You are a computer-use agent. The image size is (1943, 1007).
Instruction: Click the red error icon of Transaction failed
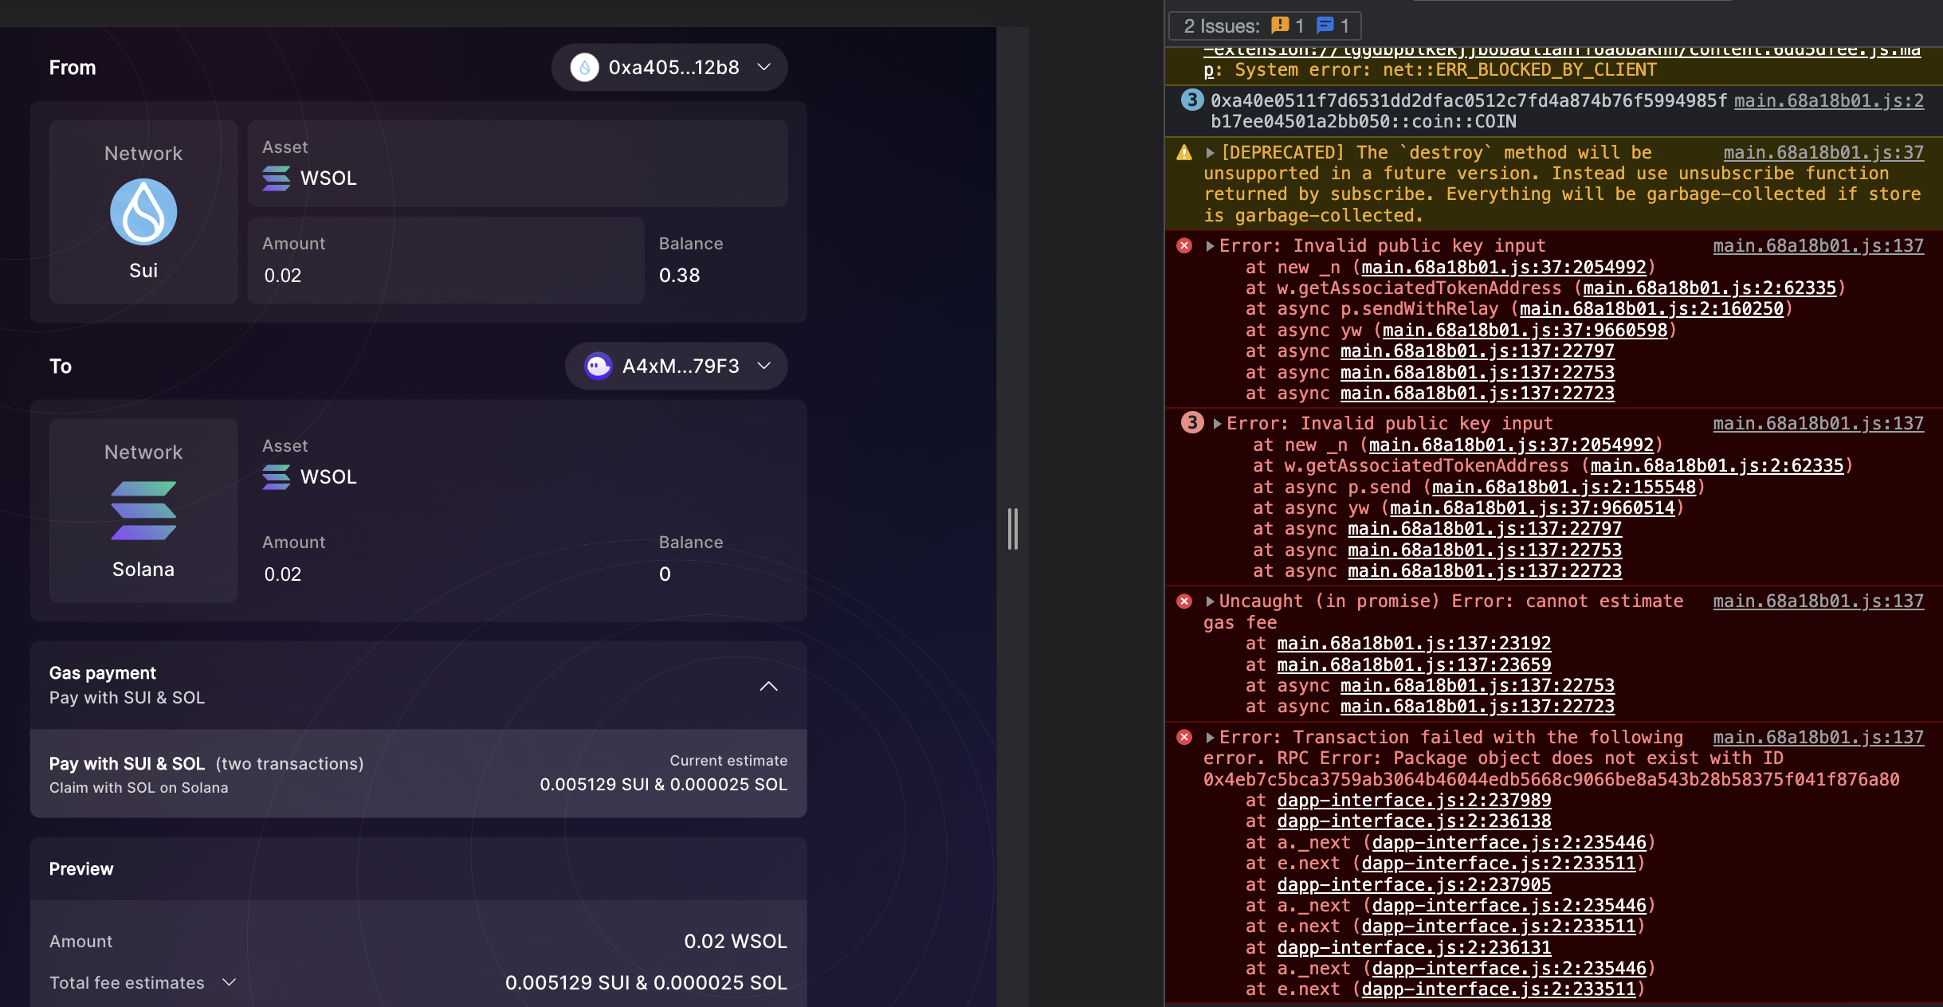[x=1184, y=738]
